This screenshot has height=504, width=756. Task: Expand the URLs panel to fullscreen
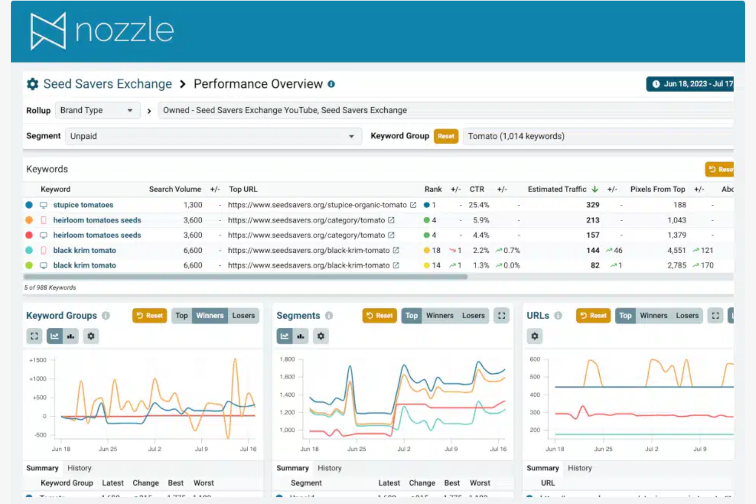[x=715, y=316]
